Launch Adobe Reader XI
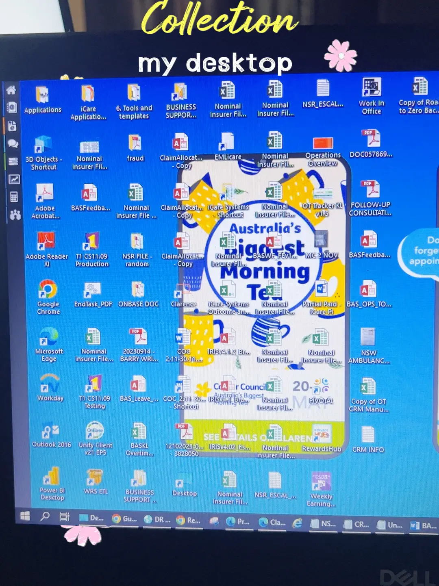Image resolution: width=439 pixels, height=586 pixels. (x=46, y=241)
